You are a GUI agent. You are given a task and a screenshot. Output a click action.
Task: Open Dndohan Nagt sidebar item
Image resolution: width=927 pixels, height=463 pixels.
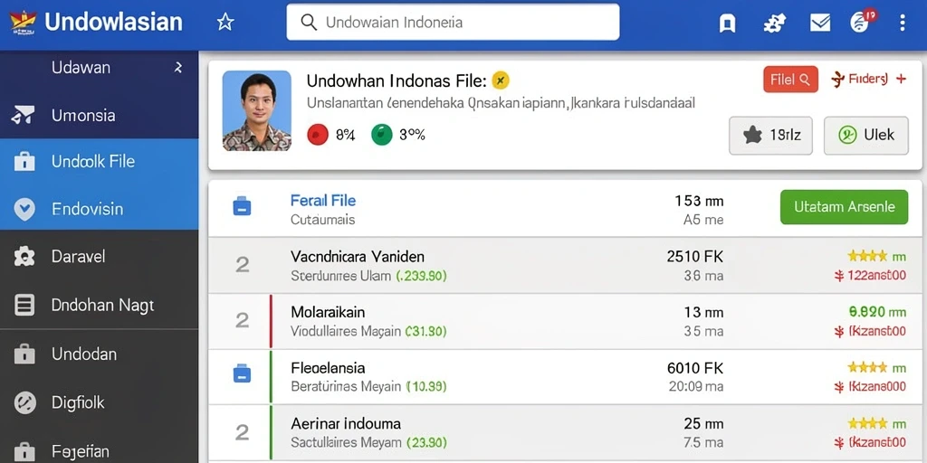[x=100, y=305]
